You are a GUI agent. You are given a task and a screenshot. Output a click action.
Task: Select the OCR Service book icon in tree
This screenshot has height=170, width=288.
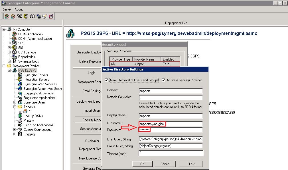point(15,52)
